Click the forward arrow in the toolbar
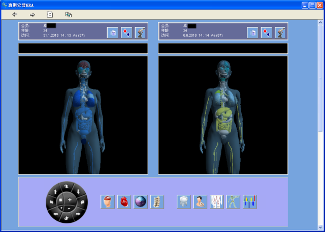 point(32,15)
